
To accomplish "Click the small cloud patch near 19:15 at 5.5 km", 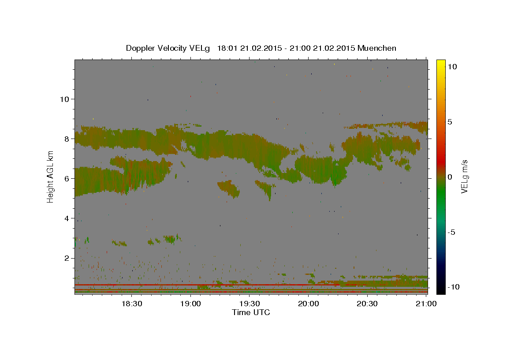I will pos(228,188).
